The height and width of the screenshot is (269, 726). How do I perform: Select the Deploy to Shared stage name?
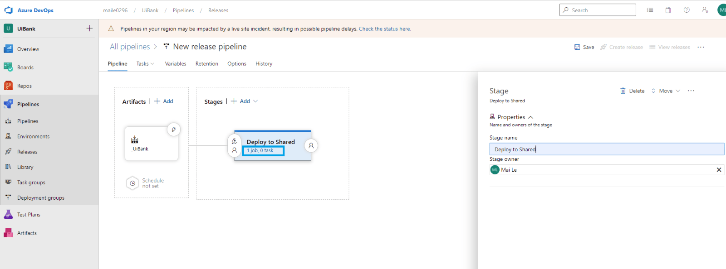coord(271,142)
